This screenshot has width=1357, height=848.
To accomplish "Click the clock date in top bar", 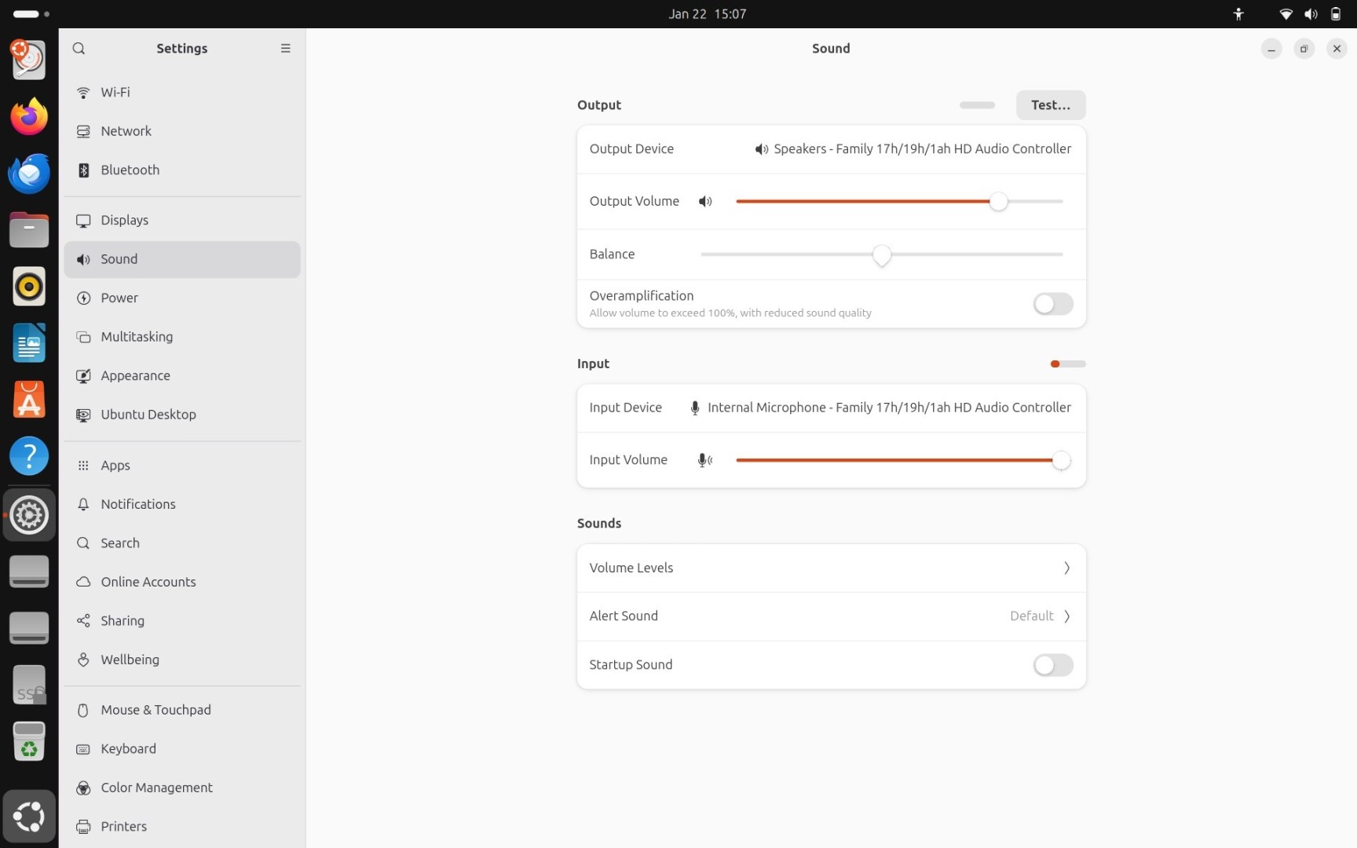I will pyautogui.click(x=707, y=14).
